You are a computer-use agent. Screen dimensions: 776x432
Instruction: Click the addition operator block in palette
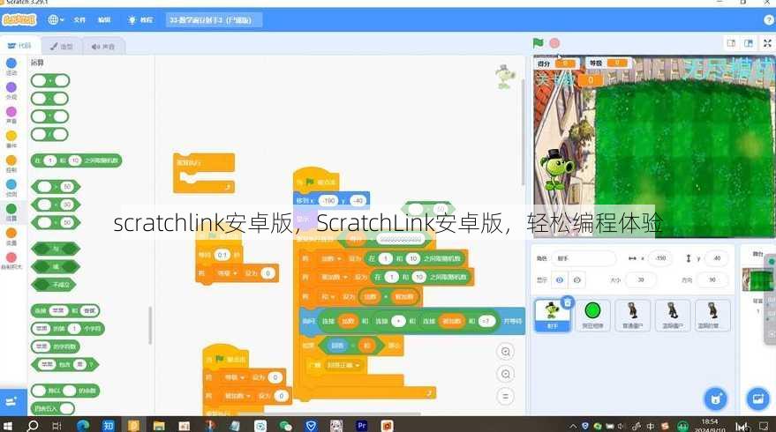[50, 80]
